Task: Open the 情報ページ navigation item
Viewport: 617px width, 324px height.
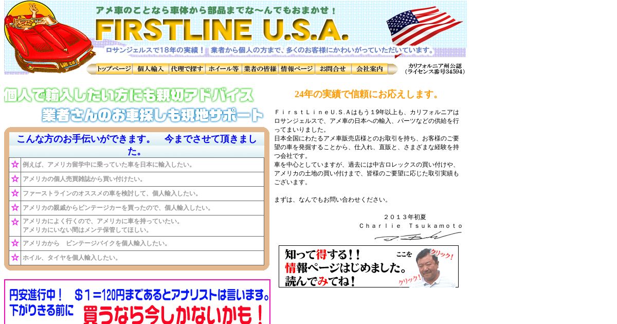Action: click(297, 69)
